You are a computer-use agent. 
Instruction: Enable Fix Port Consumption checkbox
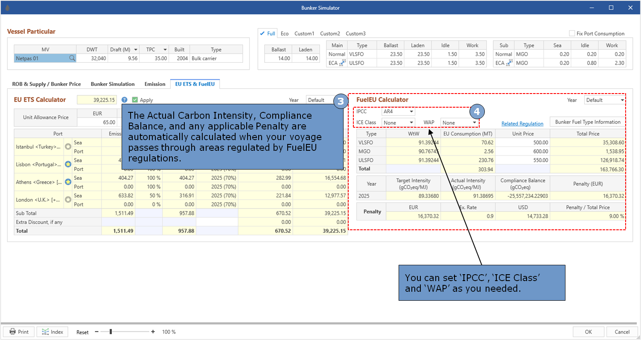[x=572, y=33]
